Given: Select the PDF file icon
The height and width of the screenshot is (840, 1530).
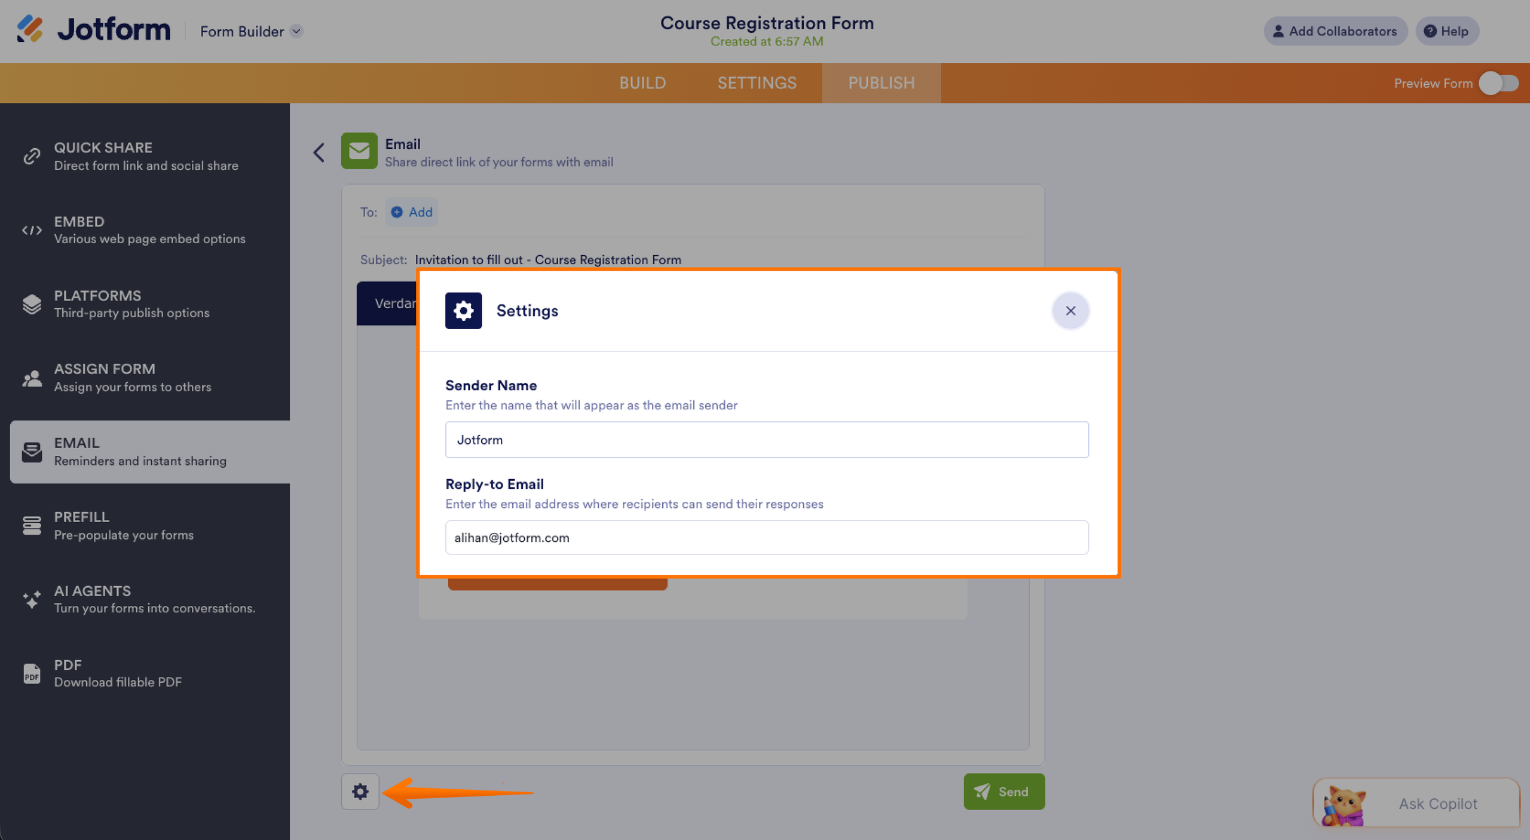Looking at the screenshot, I should pos(32,674).
